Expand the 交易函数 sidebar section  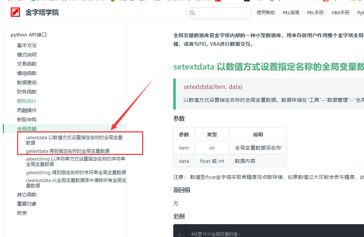coord(27,64)
